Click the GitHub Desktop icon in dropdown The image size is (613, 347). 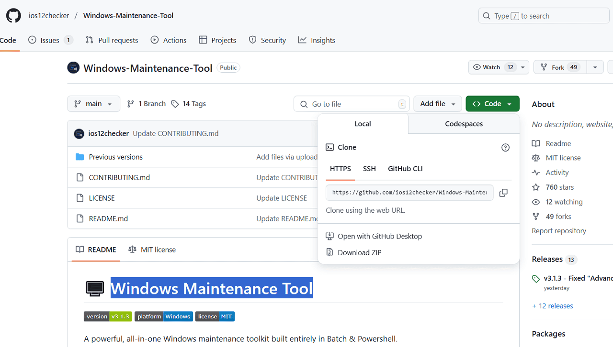pos(329,236)
